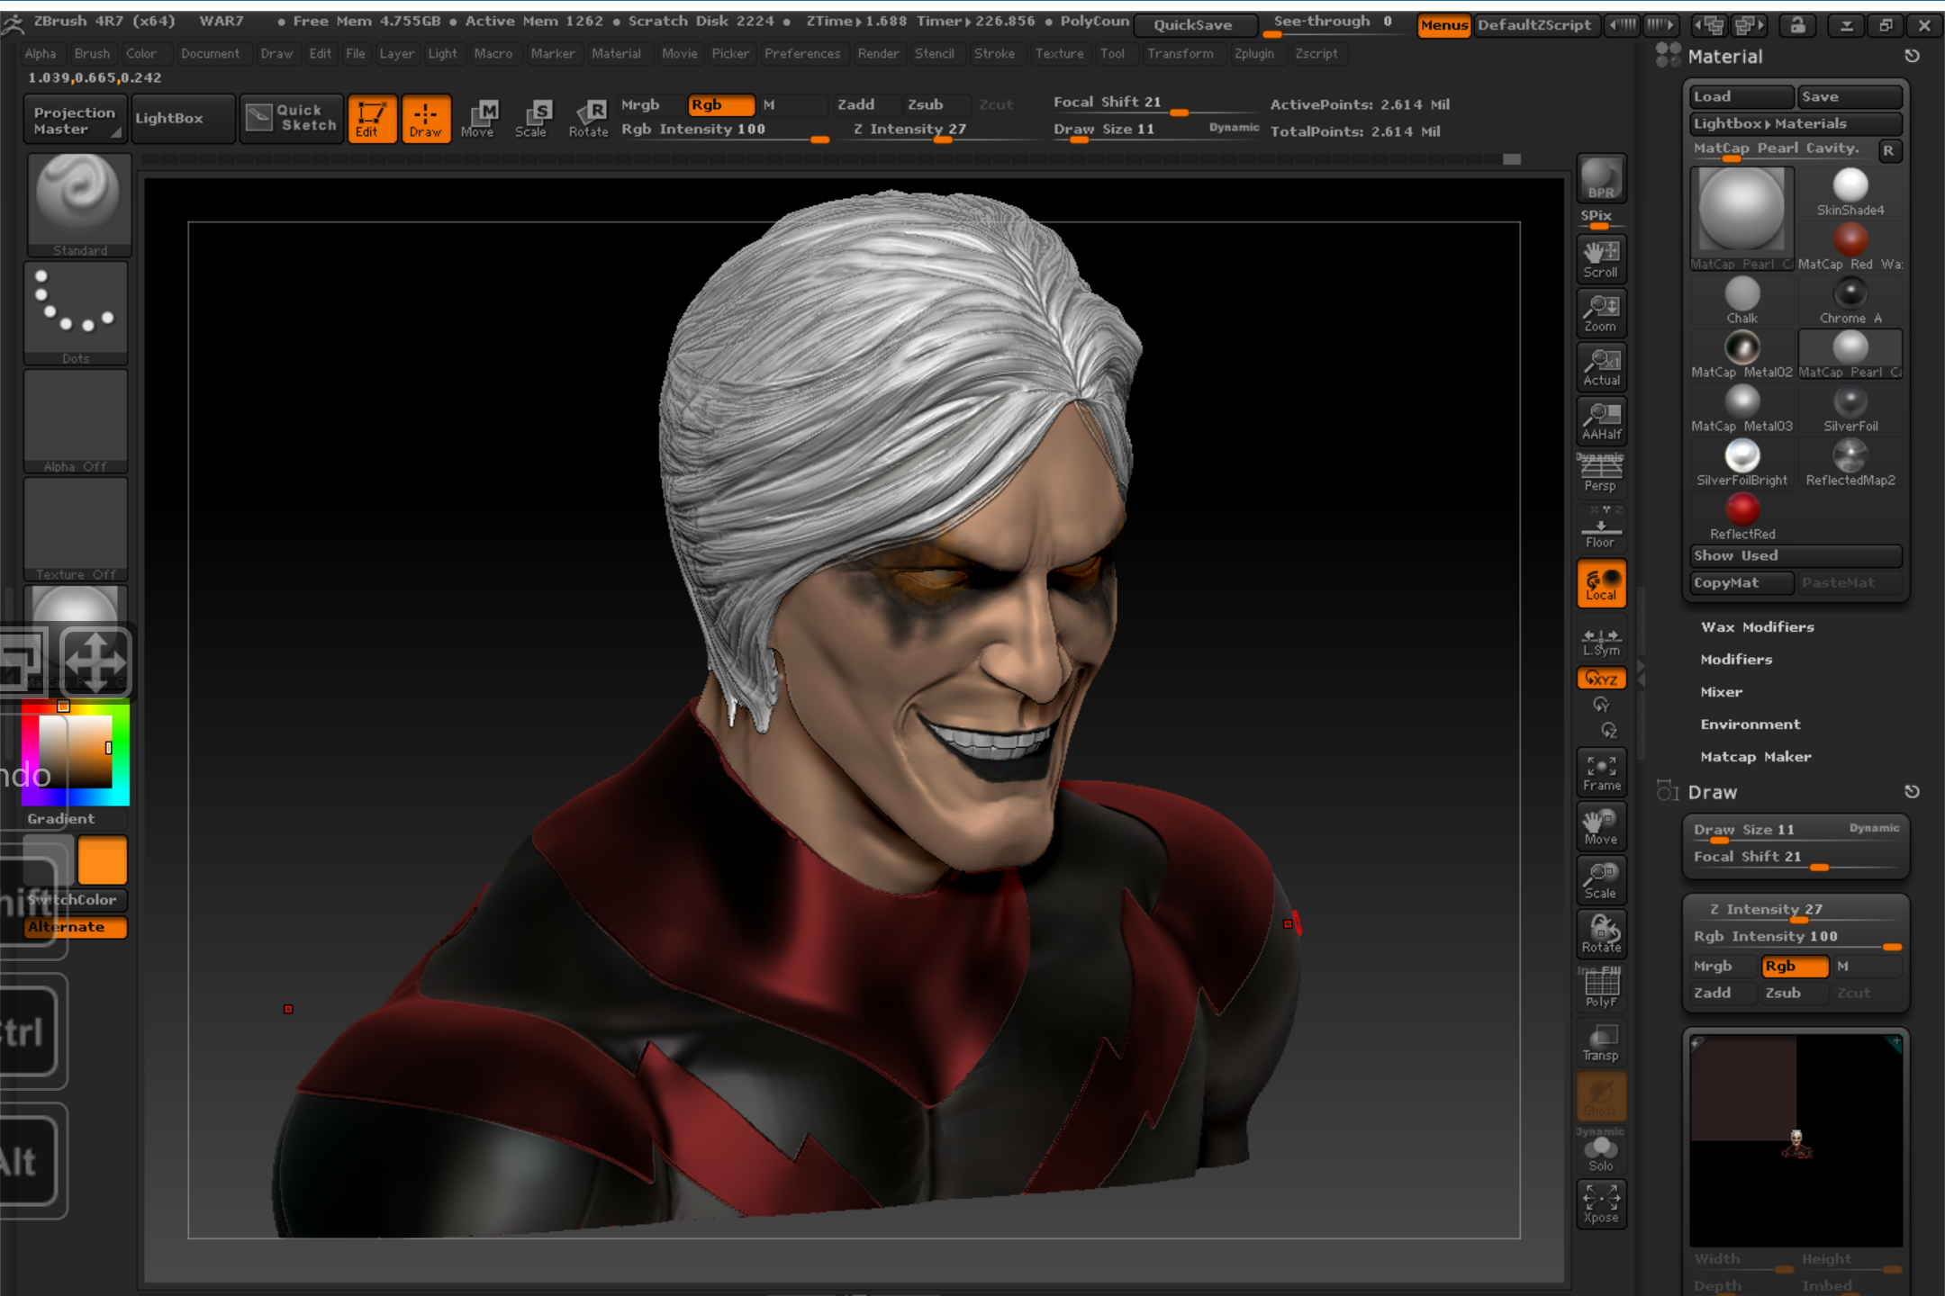Open the Stroke menu
1945x1296 pixels.
(x=994, y=54)
